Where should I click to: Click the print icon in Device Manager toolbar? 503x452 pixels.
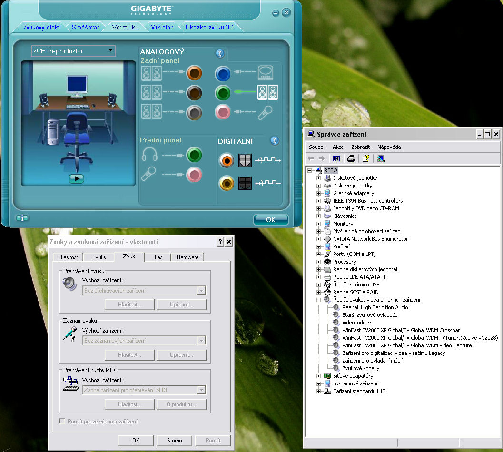click(x=351, y=158)
